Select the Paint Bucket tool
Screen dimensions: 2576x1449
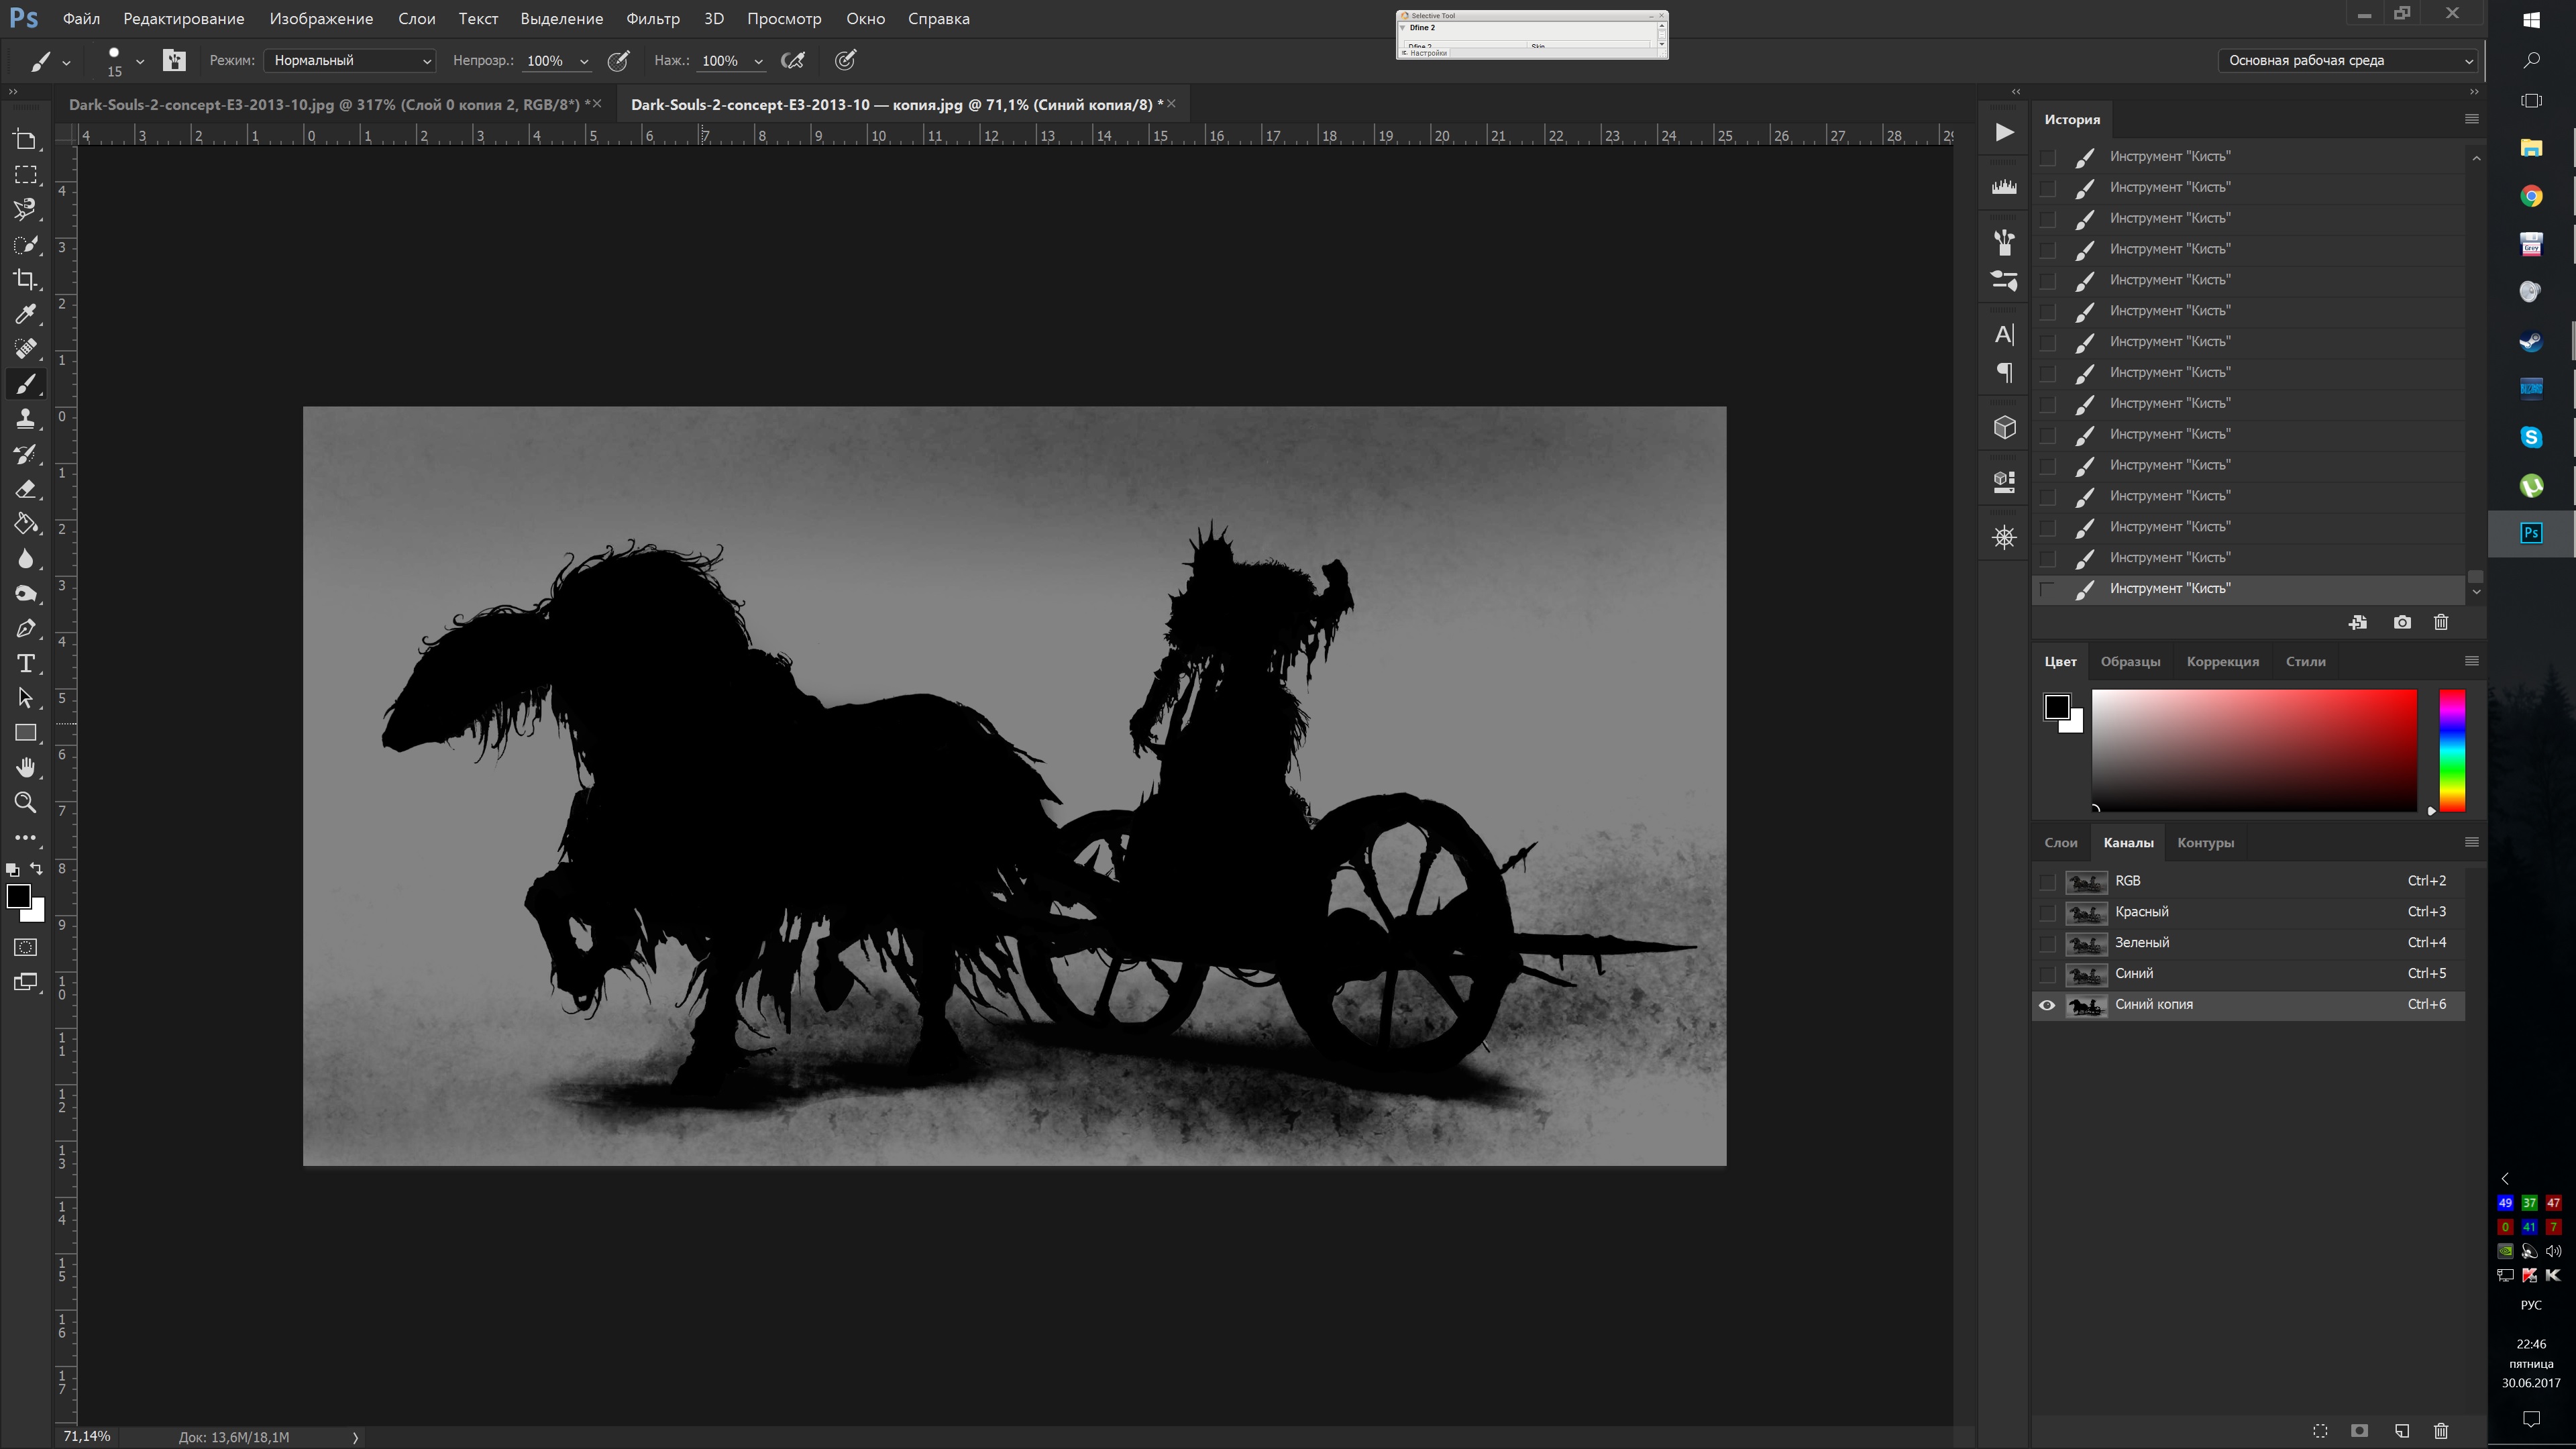[26, 524]
